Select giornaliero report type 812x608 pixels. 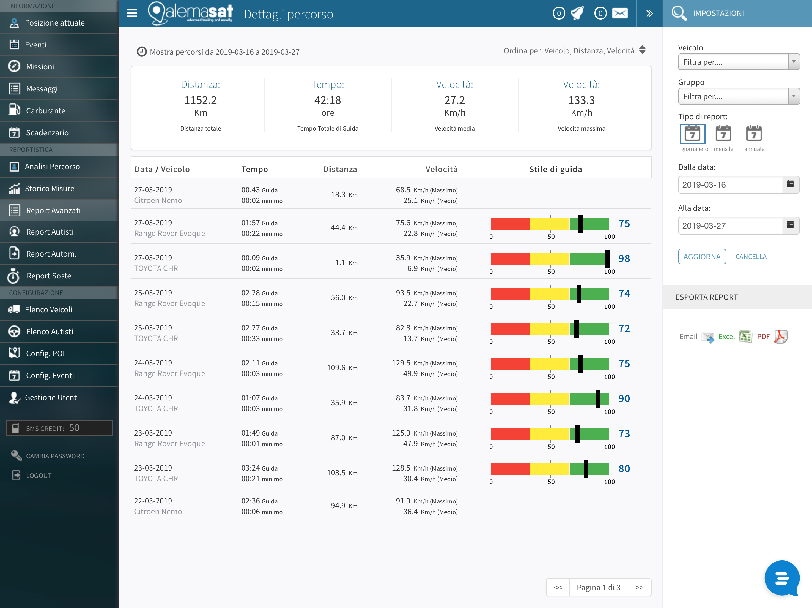(x=693, y=134)
